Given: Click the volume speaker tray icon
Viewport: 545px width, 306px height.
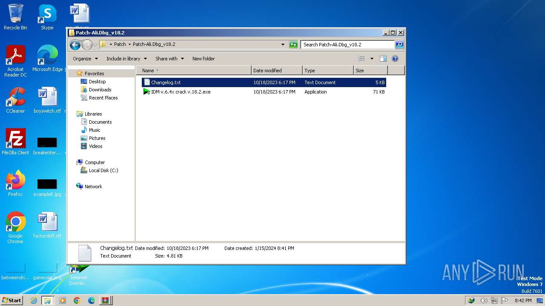Looking at the screenshot, I should (x=484, y=300).
